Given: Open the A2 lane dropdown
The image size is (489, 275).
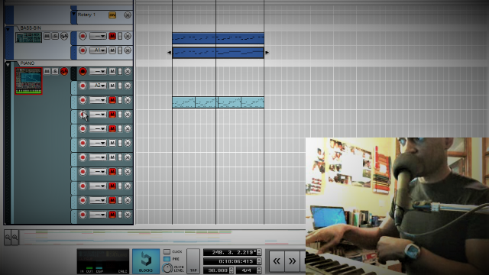Looking at the screenshot, I should (x=98, y=86).
